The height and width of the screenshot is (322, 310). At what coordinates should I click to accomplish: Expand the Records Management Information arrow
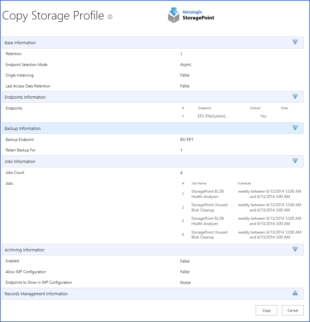pos(295,293)
